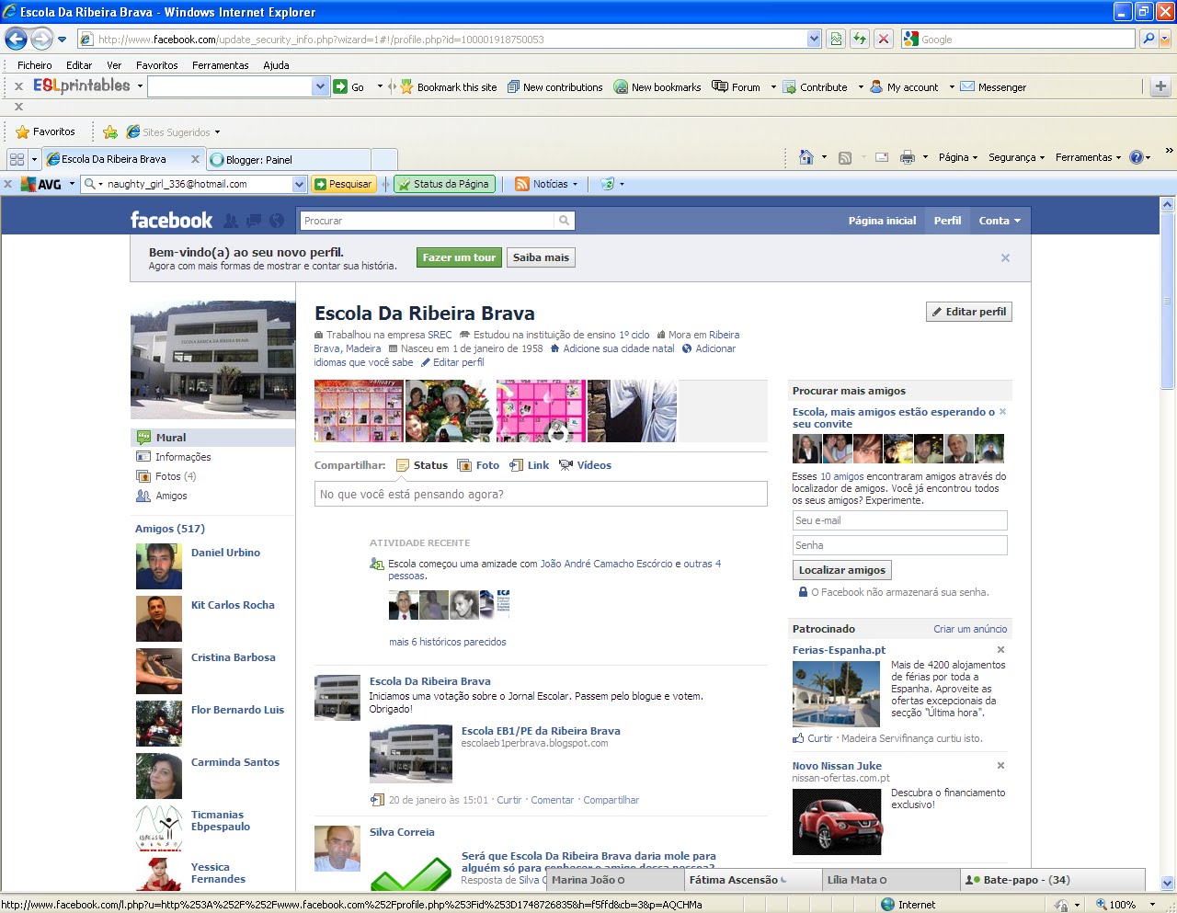Open the ESLprintables search box dropdown
1177x913 pixels.
320,86
